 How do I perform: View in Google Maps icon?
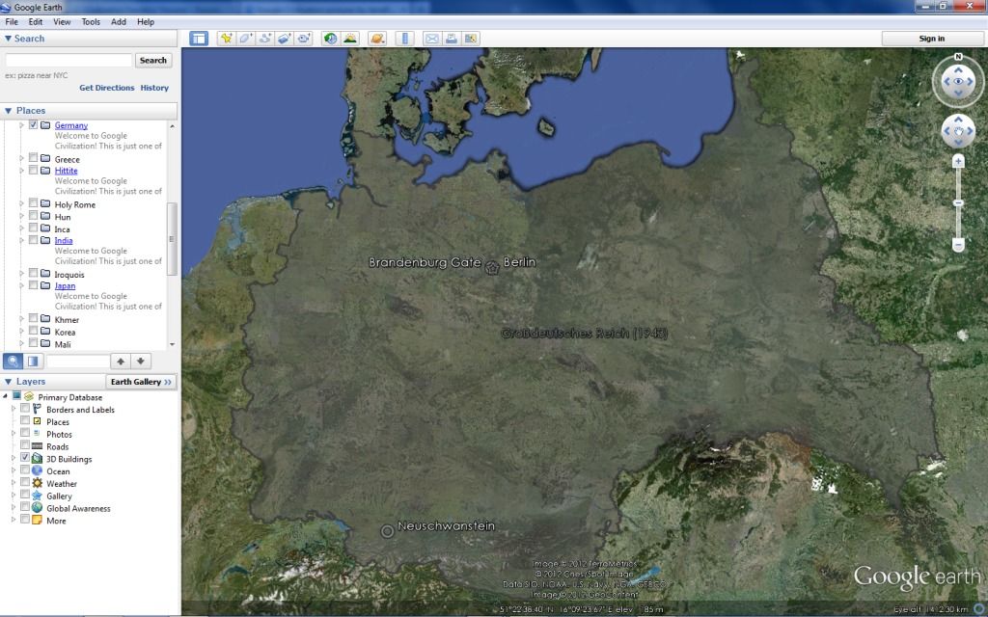click(471, 39)
